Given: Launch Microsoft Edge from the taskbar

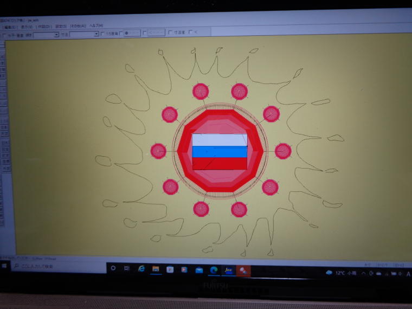Looking at the screenshot, I should [x=214, y=270].
